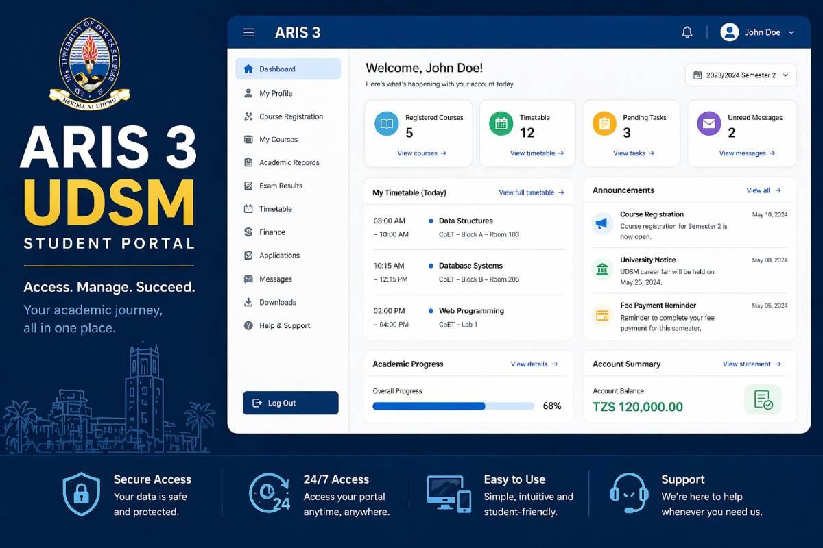Click the green Timetable calendar icon

[501, 124]
